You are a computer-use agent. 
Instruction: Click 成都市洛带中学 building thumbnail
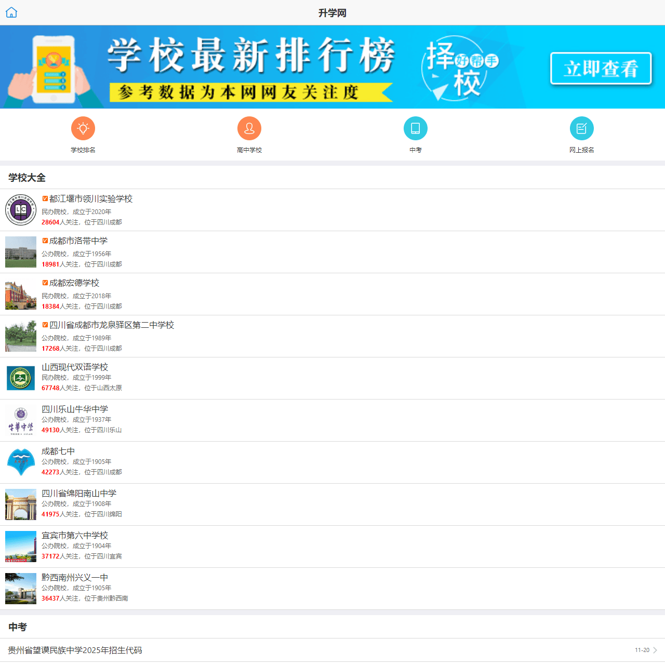click(x=21, y=252)
